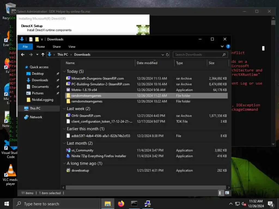The image size is (279, 209).
Task: Open the Home ribbon tab
Action: coord(41,47)
